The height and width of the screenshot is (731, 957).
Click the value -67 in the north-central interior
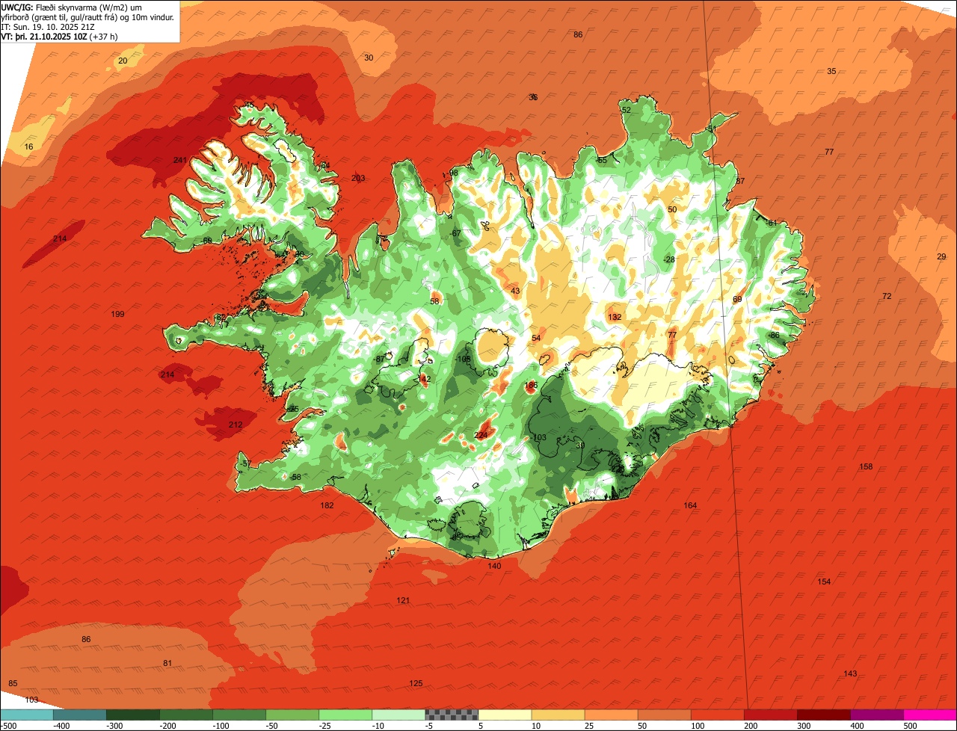pyautogui.click(x=455, y=233)
